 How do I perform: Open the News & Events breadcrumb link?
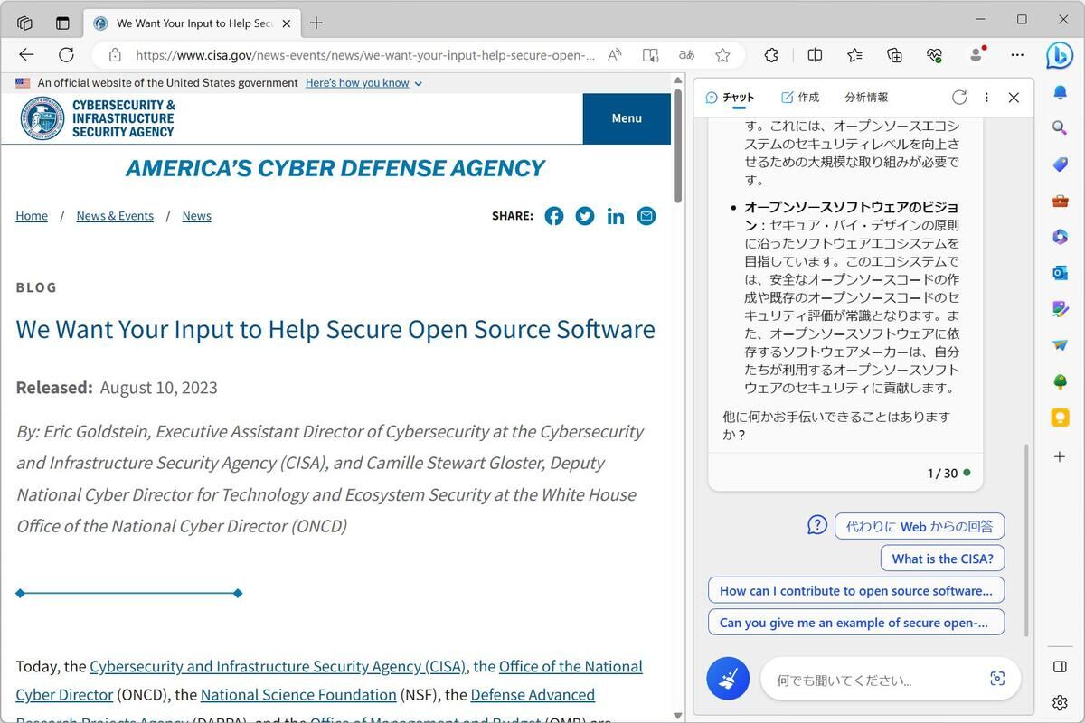pos(115,216)
